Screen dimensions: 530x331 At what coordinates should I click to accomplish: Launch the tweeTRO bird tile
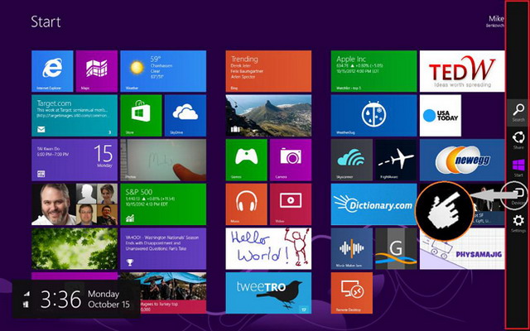(x=268, y=293)
